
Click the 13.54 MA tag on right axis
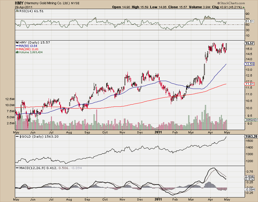click(x=250, y=64)
